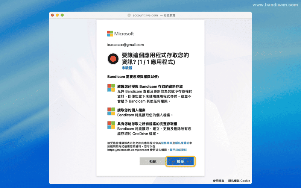Image resolution: width=301 pixels, height=188 pixels.
Task: Click icon beside 具有您能存取之所有檔案 permission
Action: coord(111,125)
